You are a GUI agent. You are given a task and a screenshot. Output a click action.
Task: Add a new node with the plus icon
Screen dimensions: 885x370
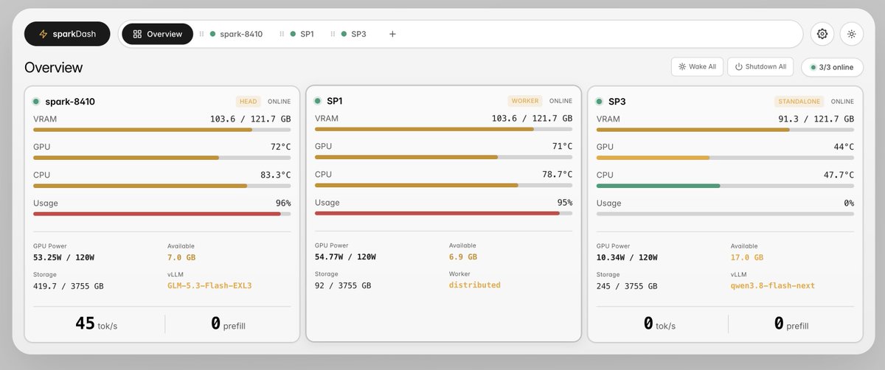click(x=392, y=34)
